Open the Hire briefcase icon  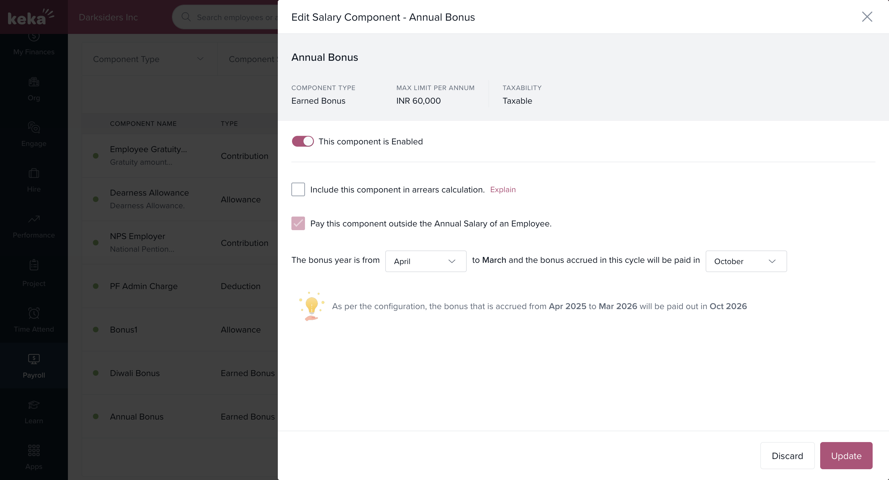click(x=34, y=173)
